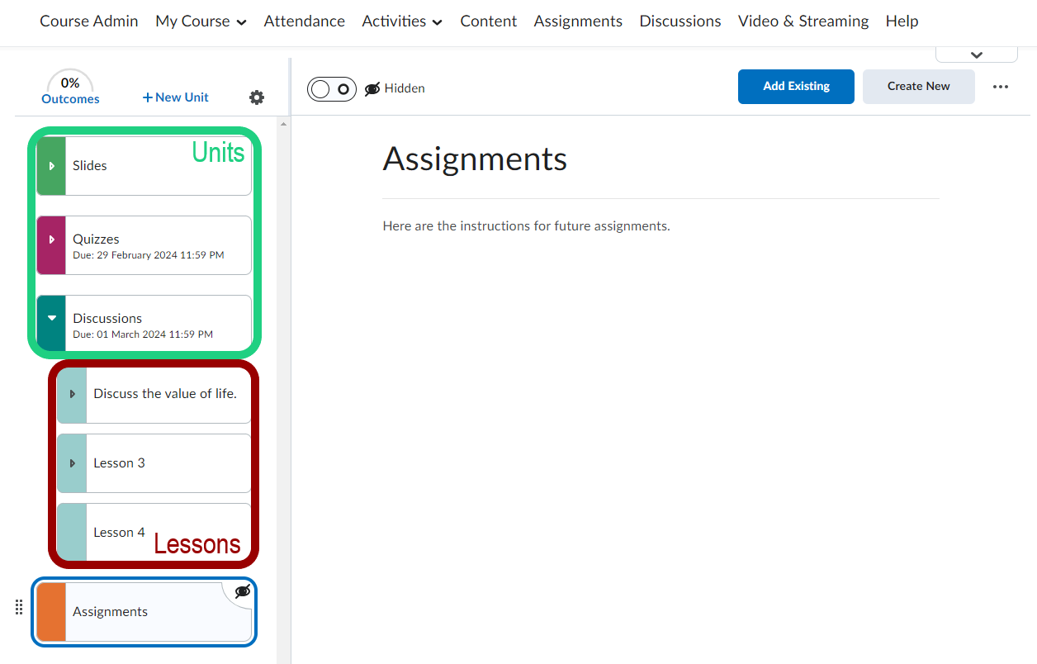Viewport: 1037px width, 664px height.
Task: Click the plus icon for New Unit
Action: point(148,97)
